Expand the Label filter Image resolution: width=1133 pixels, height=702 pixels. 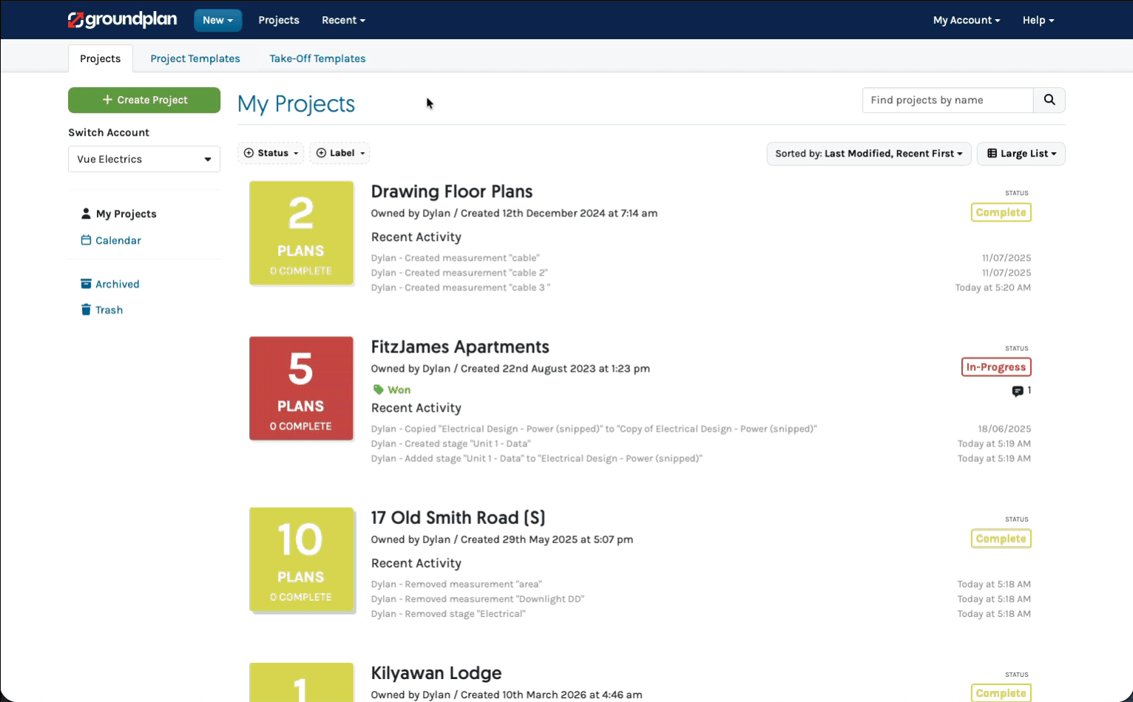coord(340,153)
